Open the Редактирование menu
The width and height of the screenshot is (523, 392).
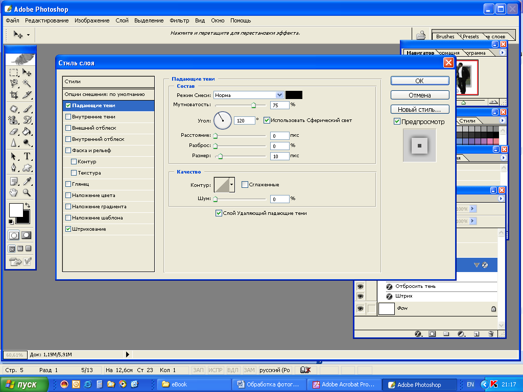[46, 20]
